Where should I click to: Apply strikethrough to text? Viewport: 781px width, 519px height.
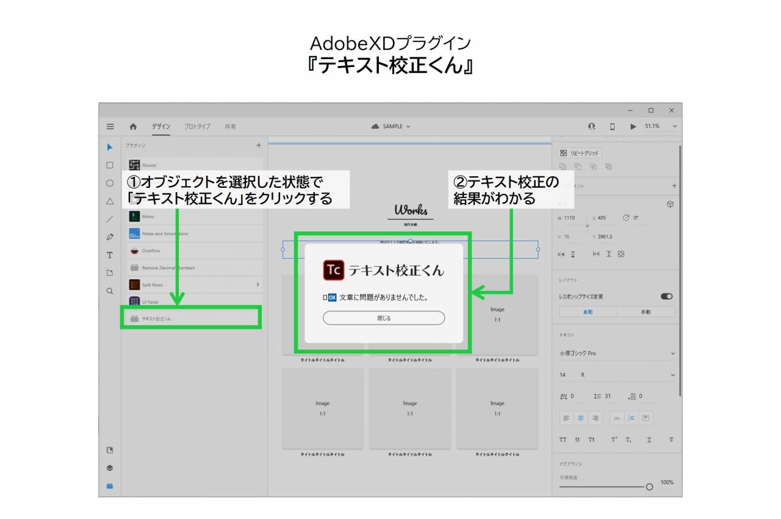click(671, 439)
